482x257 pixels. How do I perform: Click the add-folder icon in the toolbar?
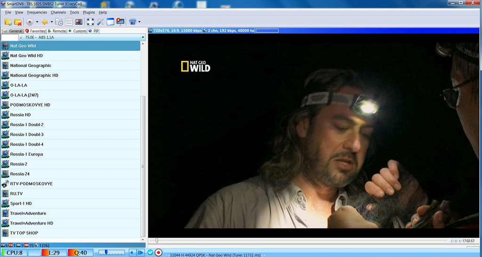point(8,22)
